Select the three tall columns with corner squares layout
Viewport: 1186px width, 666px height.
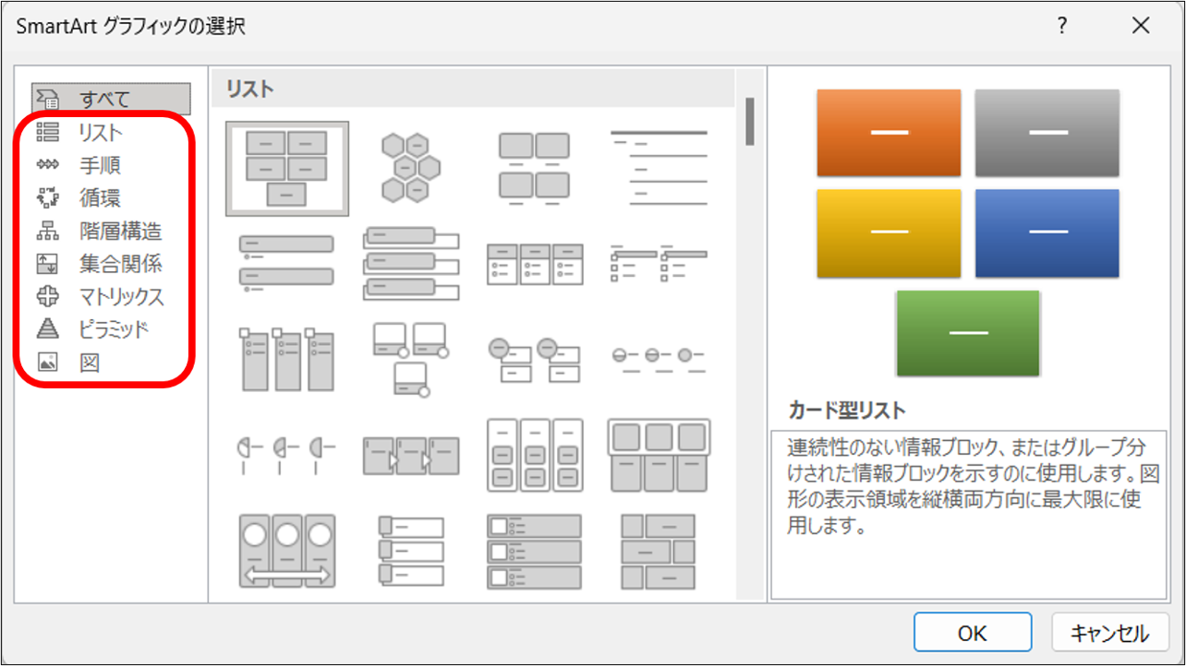pos(287,359)
